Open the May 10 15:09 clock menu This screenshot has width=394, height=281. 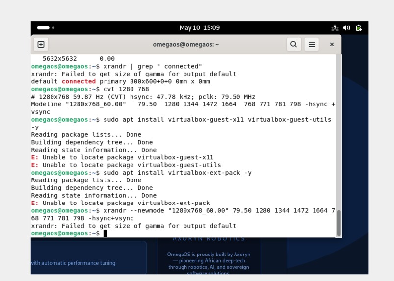[x=200, y=27]
